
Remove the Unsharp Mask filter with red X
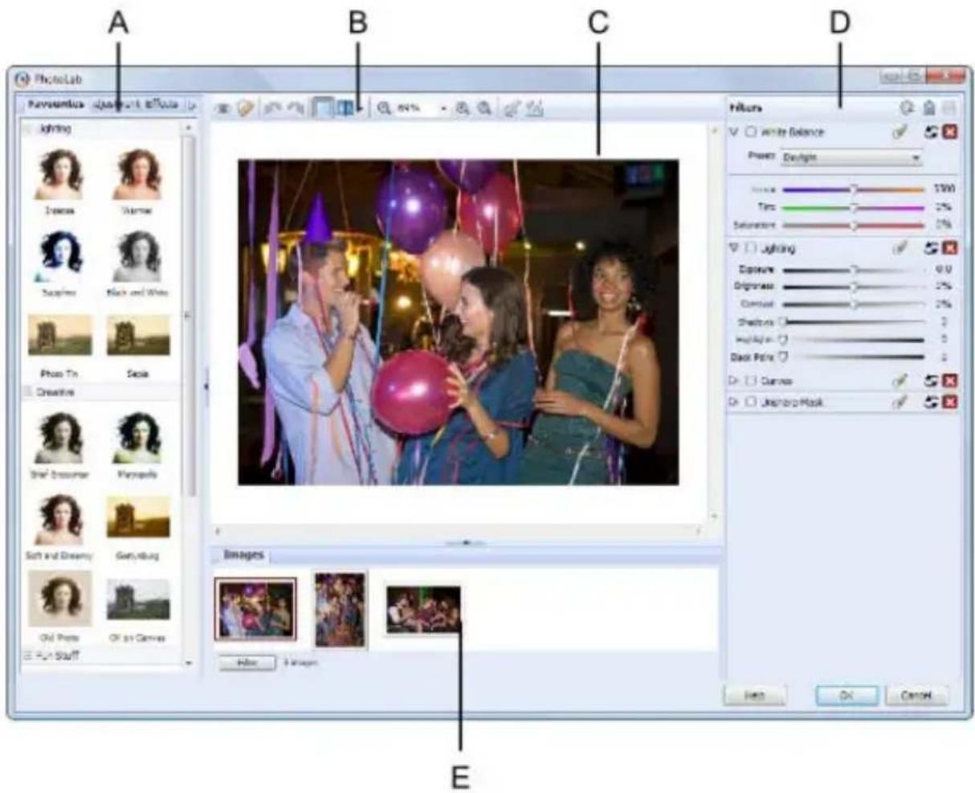point(950,402)
